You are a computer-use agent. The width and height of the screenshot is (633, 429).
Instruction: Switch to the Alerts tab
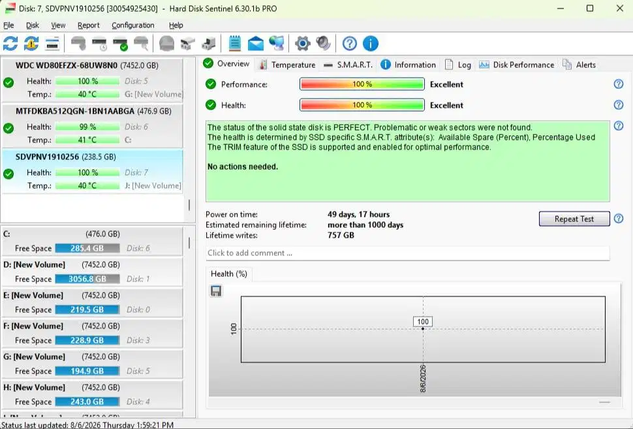pos(579,65)
